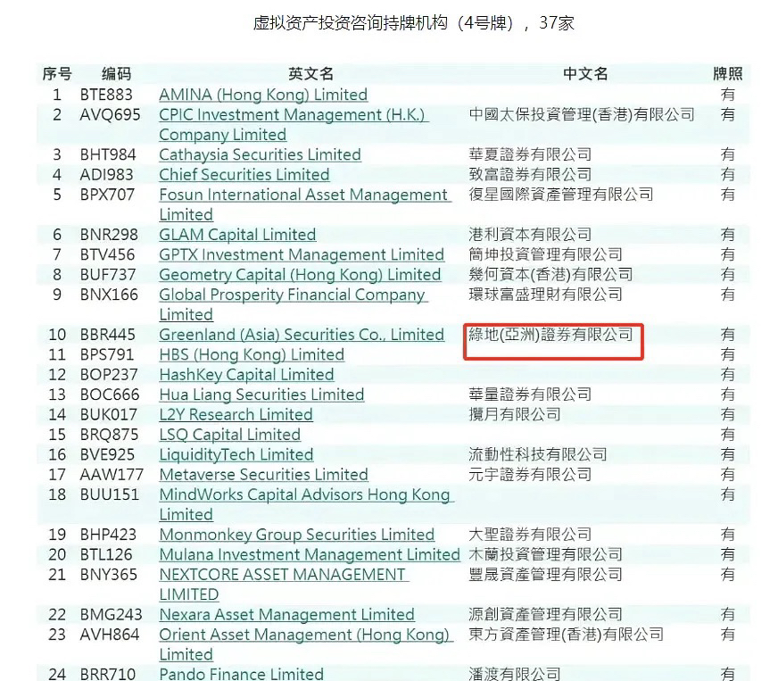Click the 中文名 column header
Screen dimensions: 778x681
coord(585,74)
